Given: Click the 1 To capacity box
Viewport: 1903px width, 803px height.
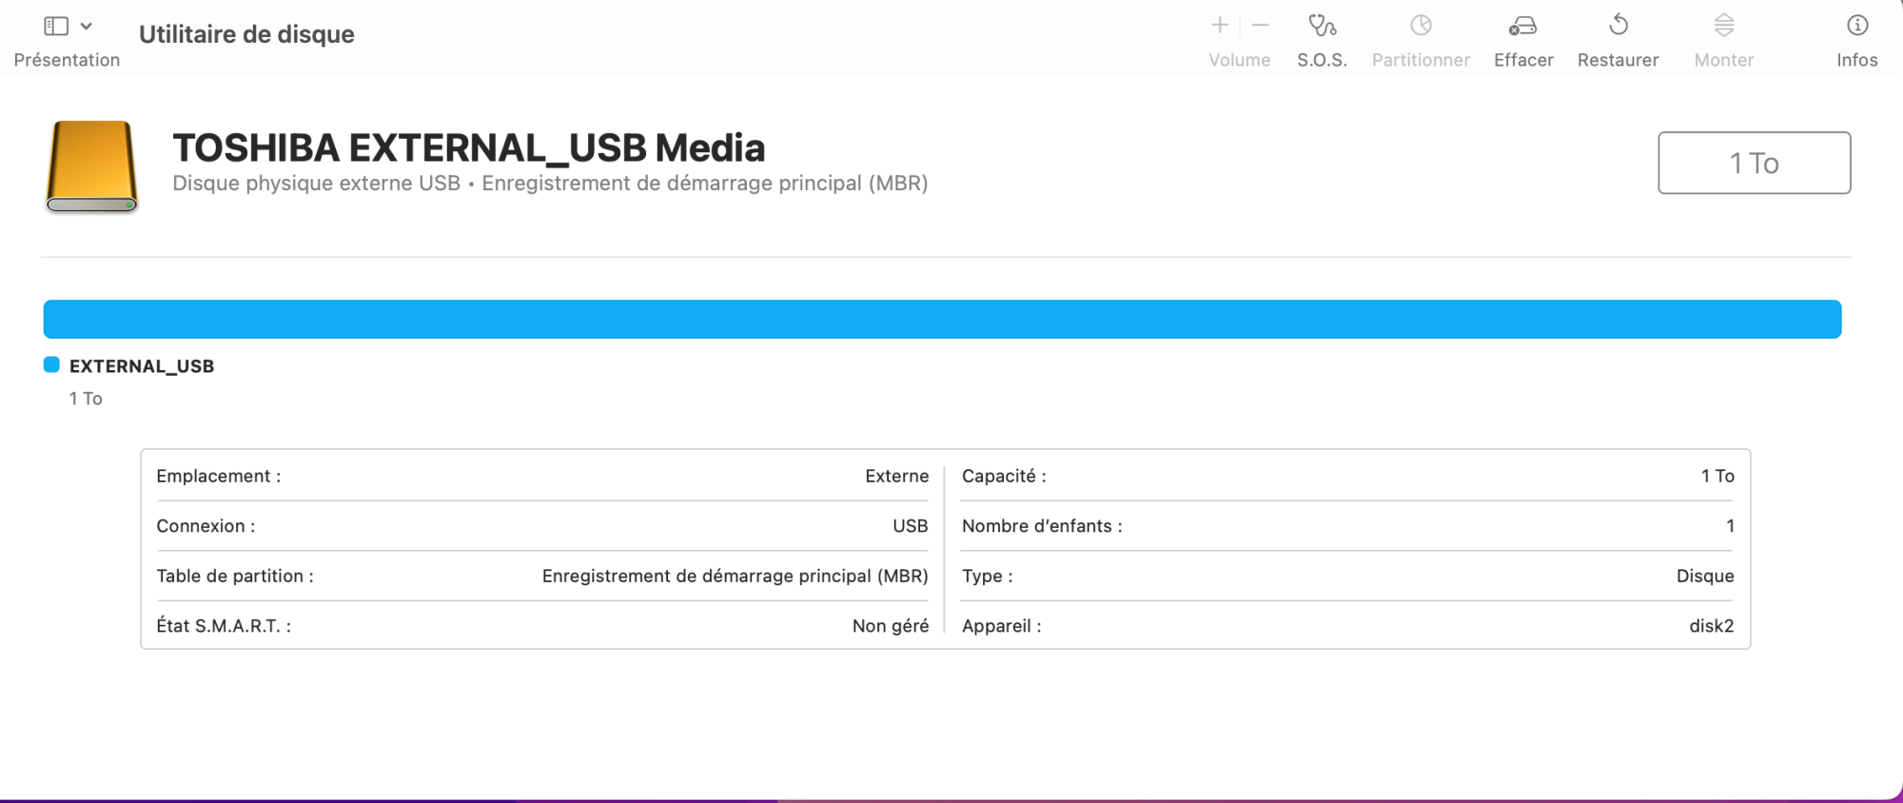Looking at the screenshot, I should click(1754, 163).
